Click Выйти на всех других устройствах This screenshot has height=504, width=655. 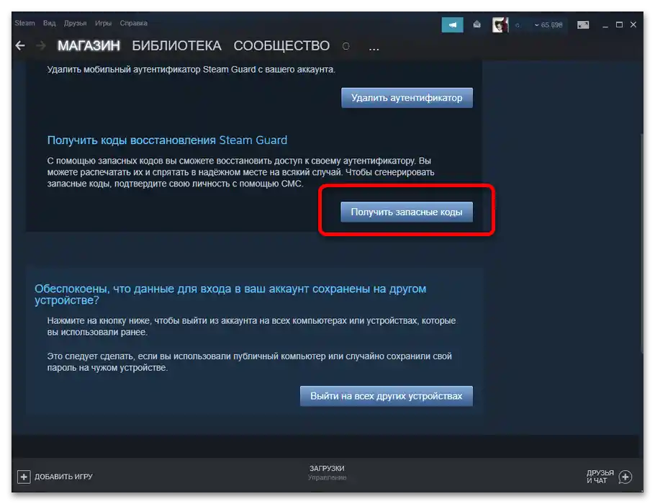pyautogui.click(x=387, y=396)
